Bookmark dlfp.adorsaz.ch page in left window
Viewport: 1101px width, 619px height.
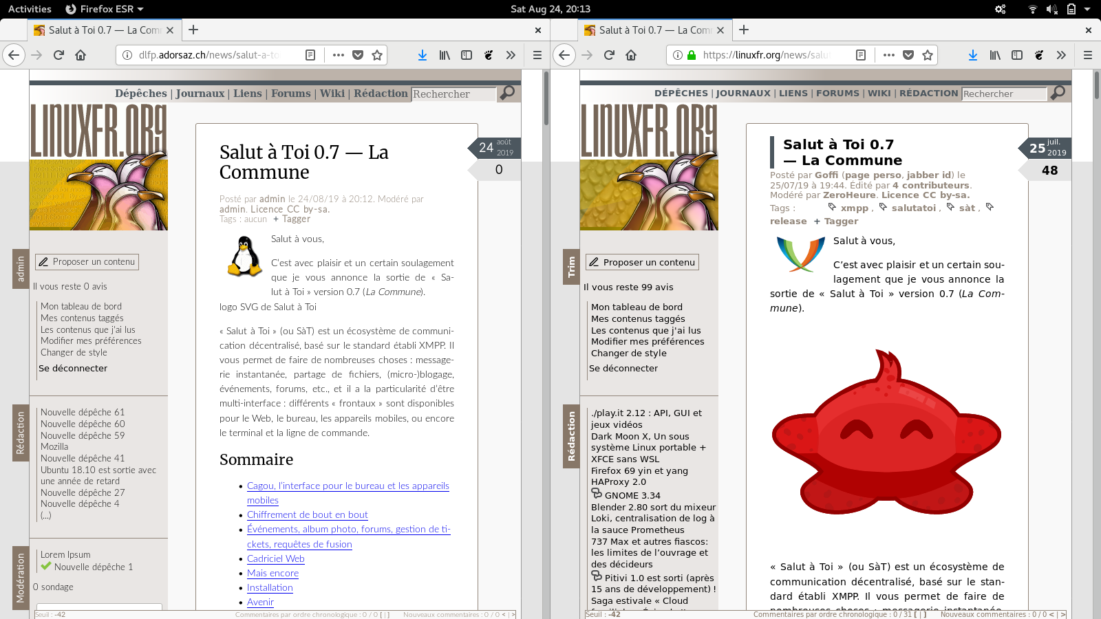click(377, 55)
